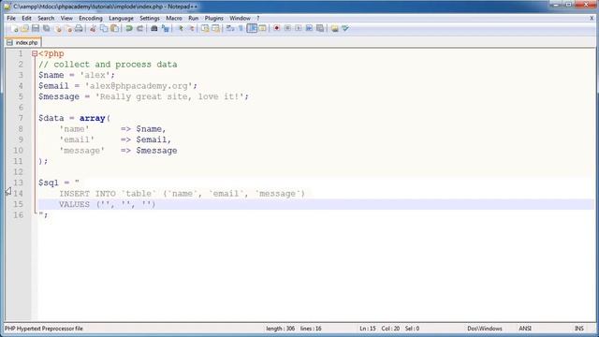Click the Print toolbar icon

tap(79, 29)
